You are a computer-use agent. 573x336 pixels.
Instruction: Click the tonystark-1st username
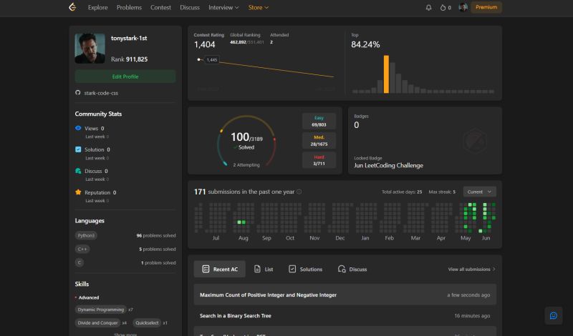point(129,38)
